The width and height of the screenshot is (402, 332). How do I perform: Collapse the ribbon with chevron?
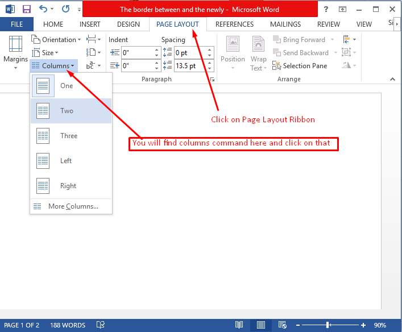tap(392, 79)
